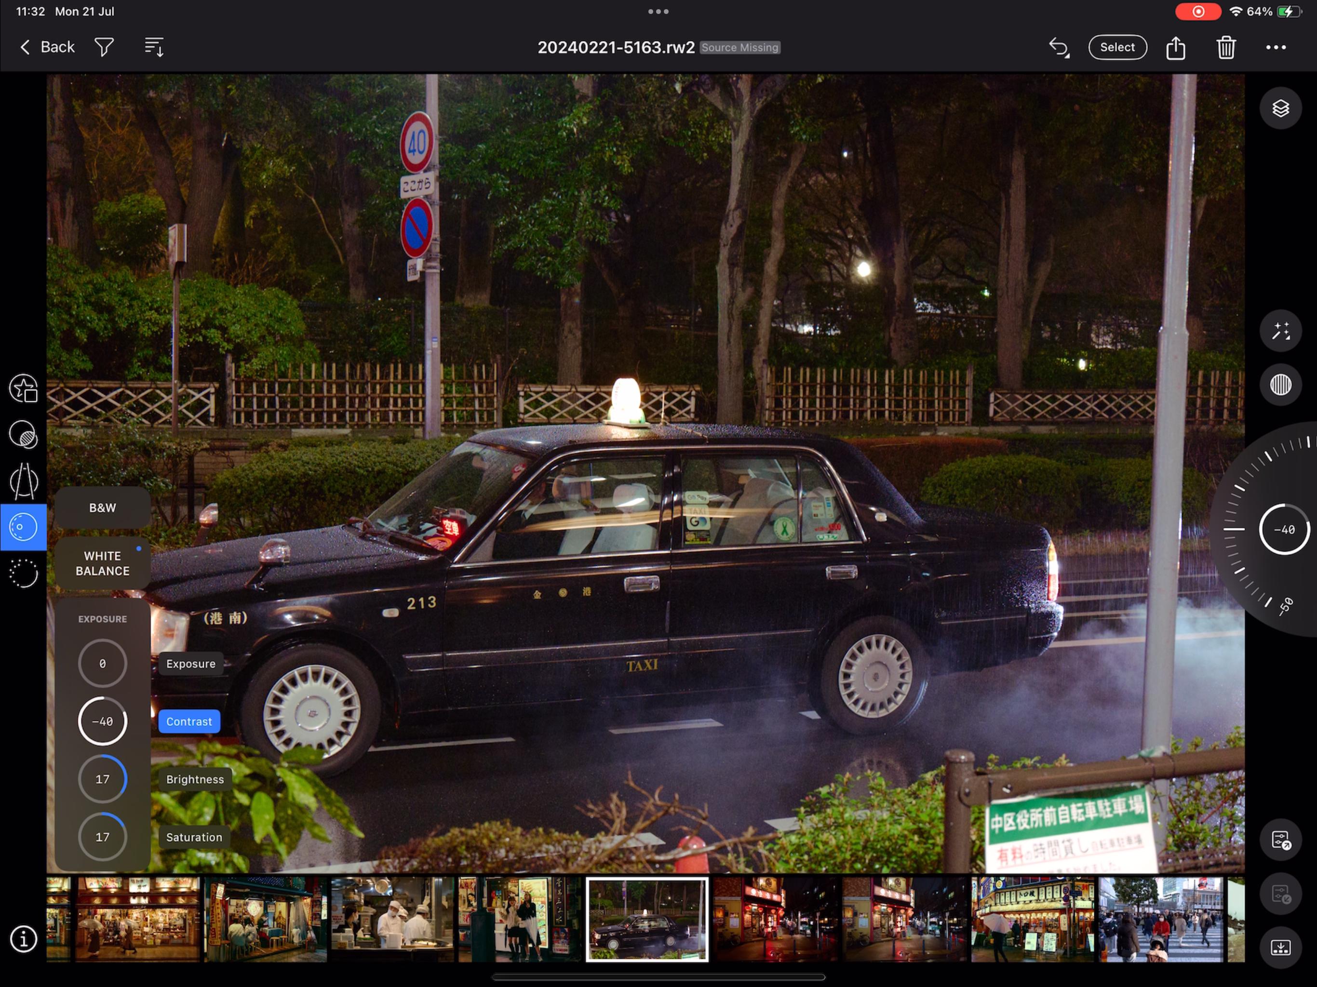The image size is (1317, 987).
Task: Tap the large -40 dial knob
Action: (1284, 529)
